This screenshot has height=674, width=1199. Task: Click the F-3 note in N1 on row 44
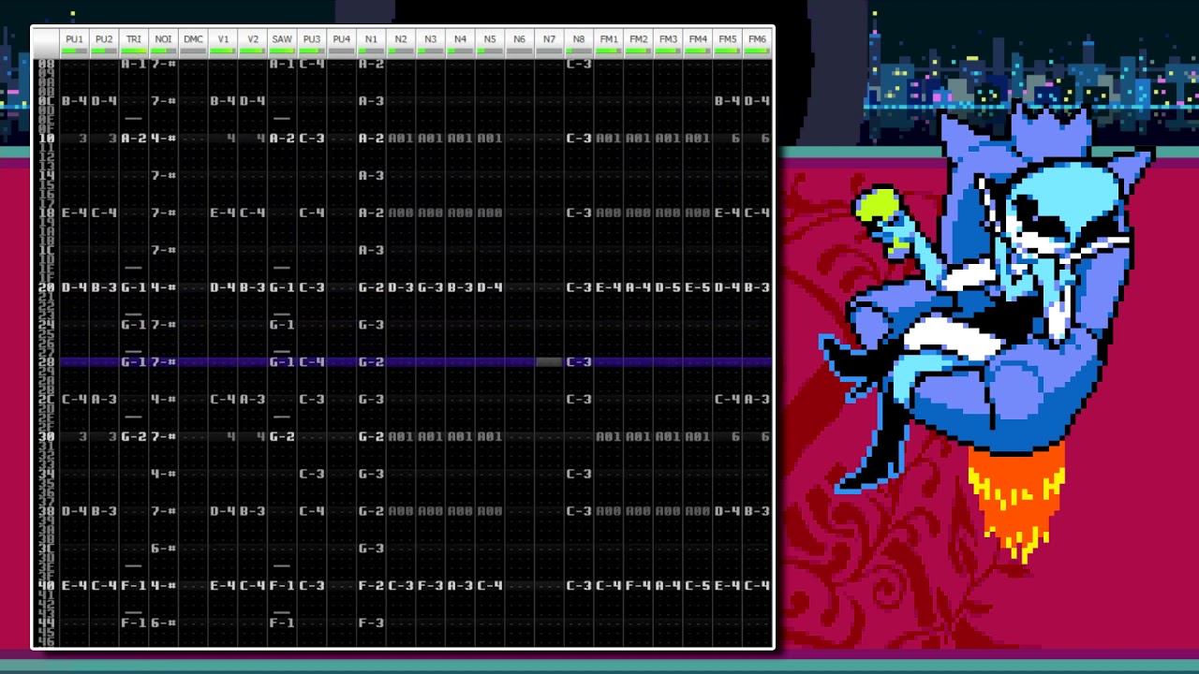pos(371,623)
